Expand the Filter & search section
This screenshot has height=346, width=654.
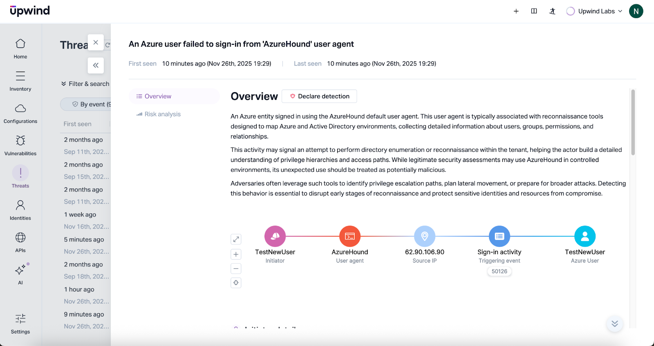(85, 84)
